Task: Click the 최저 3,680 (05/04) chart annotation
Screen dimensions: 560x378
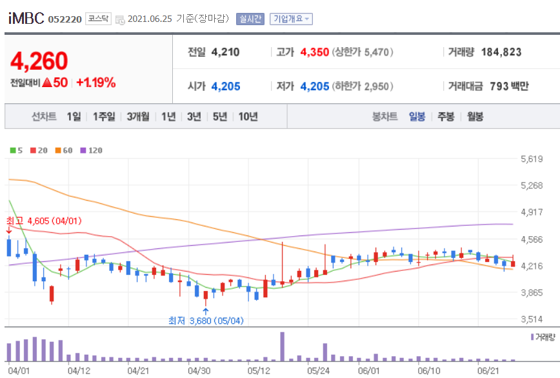Action: click(206, 321)
